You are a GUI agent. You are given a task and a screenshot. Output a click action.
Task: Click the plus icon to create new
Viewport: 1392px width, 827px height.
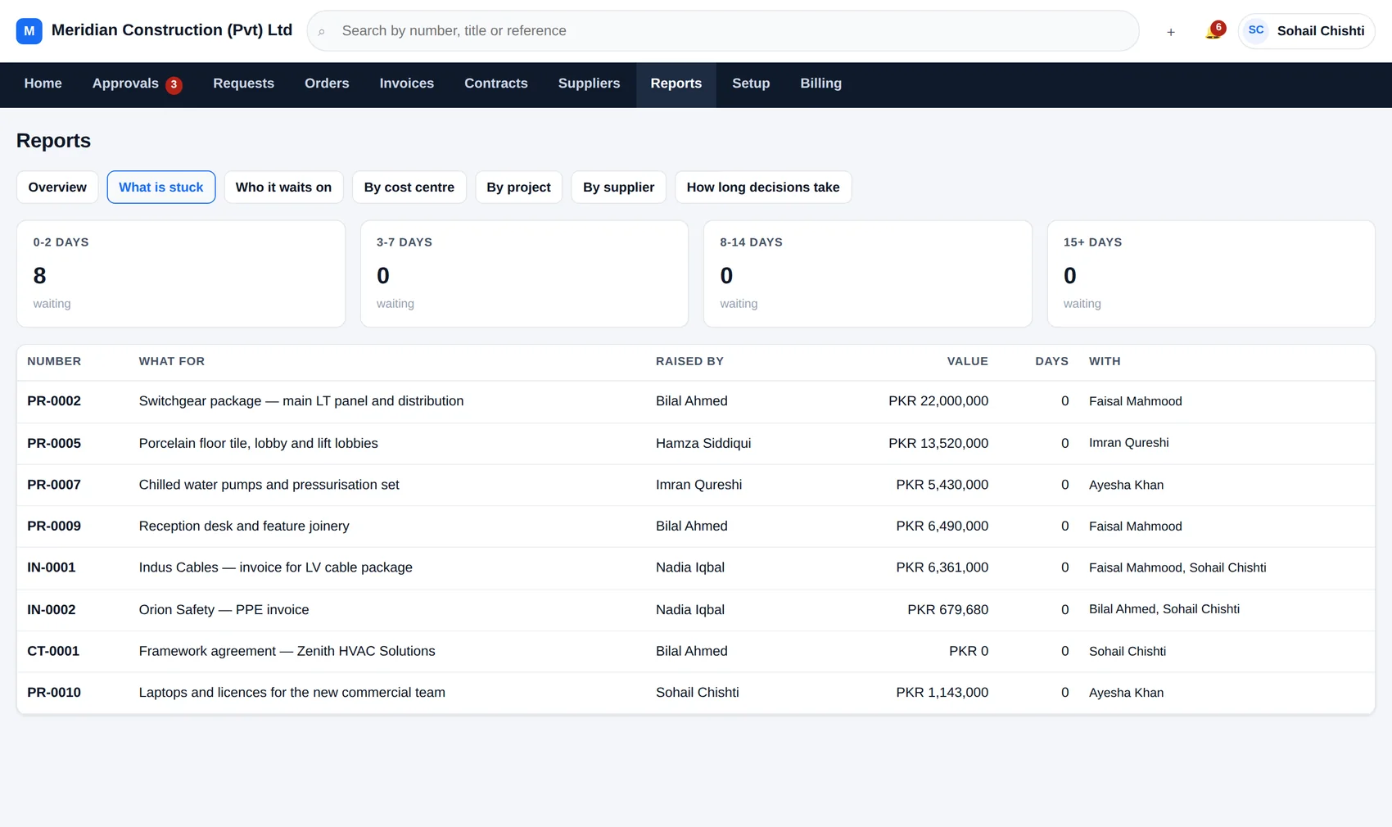pos(1171,32)
